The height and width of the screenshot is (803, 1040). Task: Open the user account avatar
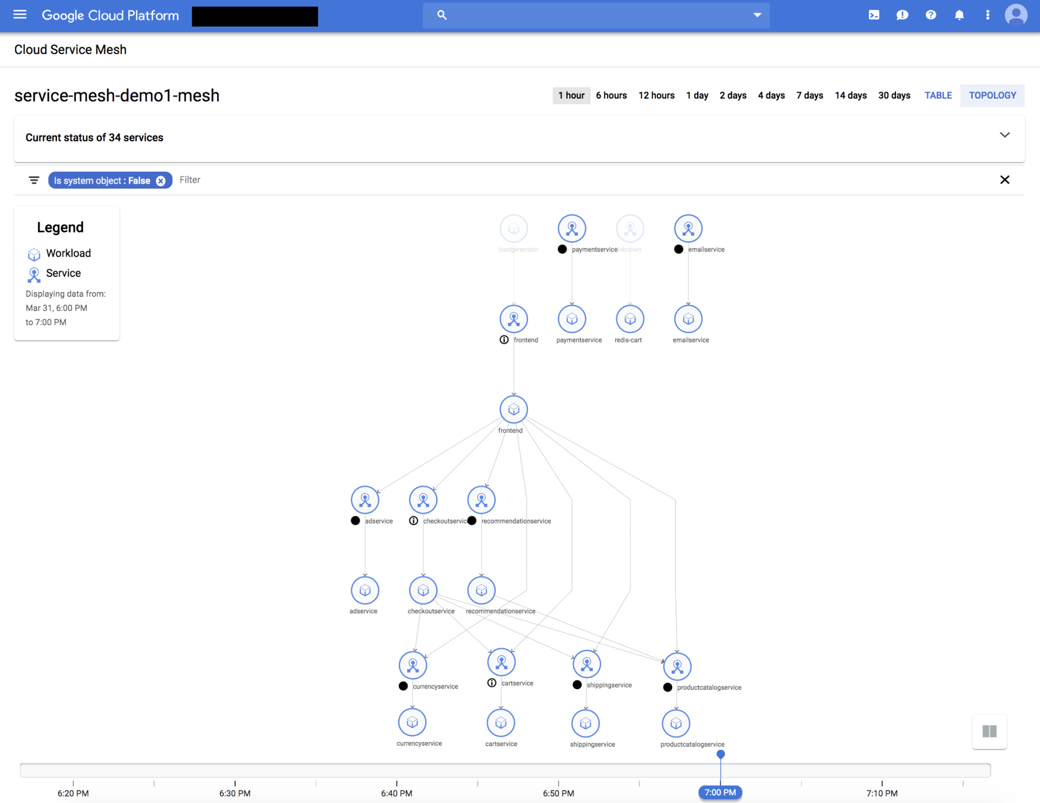1016,15
